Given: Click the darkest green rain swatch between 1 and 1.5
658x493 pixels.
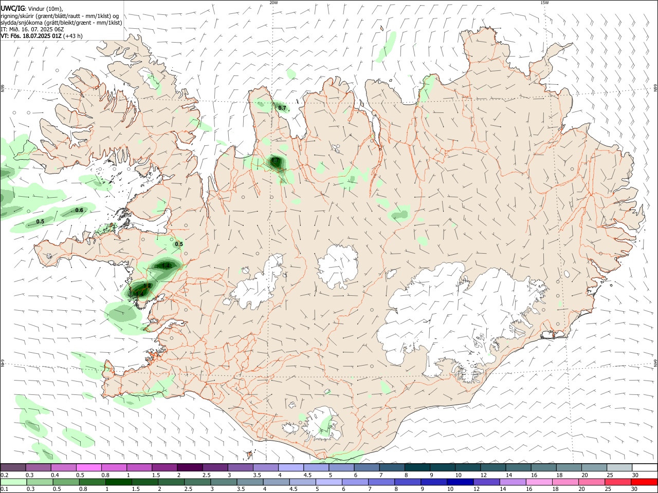Looking at the screenshot, I should pos(119,482).
